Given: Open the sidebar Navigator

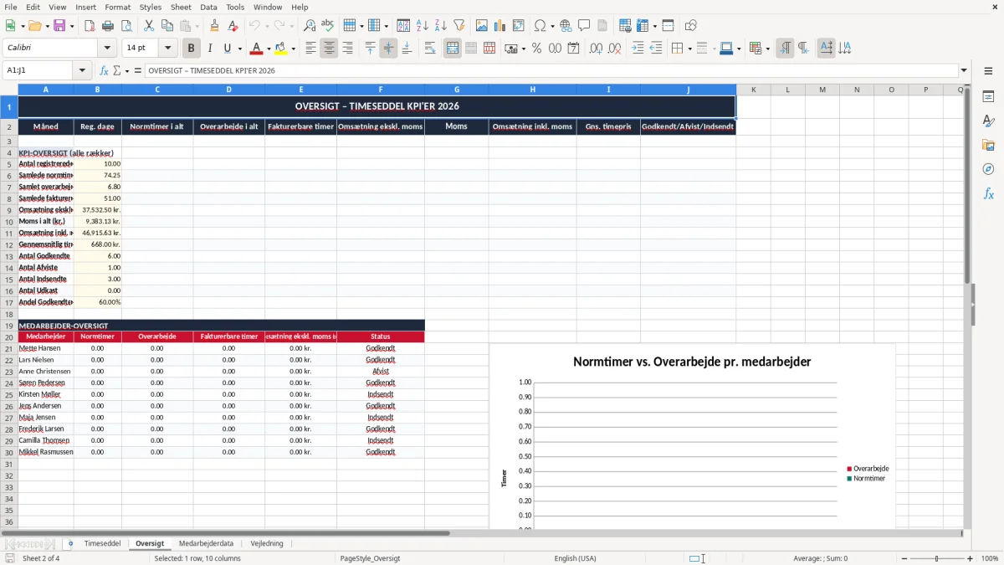Looking at the screenshot, I should coord(988,169).
